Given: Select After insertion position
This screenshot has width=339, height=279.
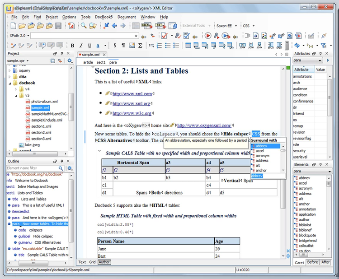Looking at the screenshot, I should click(325, 262).
